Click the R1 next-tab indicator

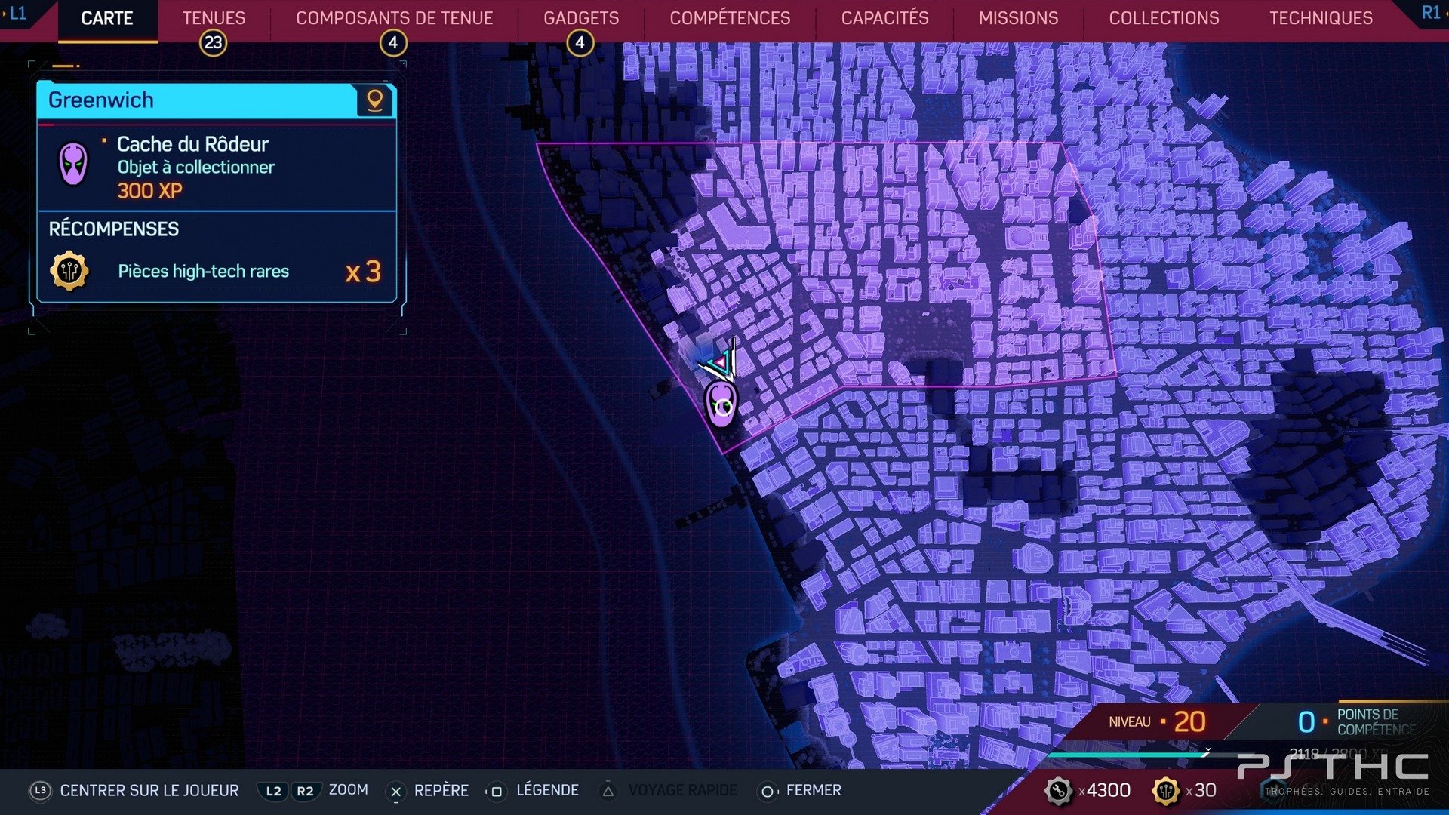1431,13
